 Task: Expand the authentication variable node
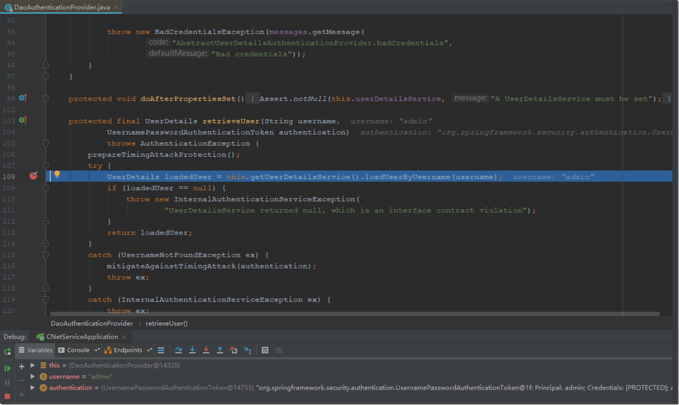tap(33, 388)
